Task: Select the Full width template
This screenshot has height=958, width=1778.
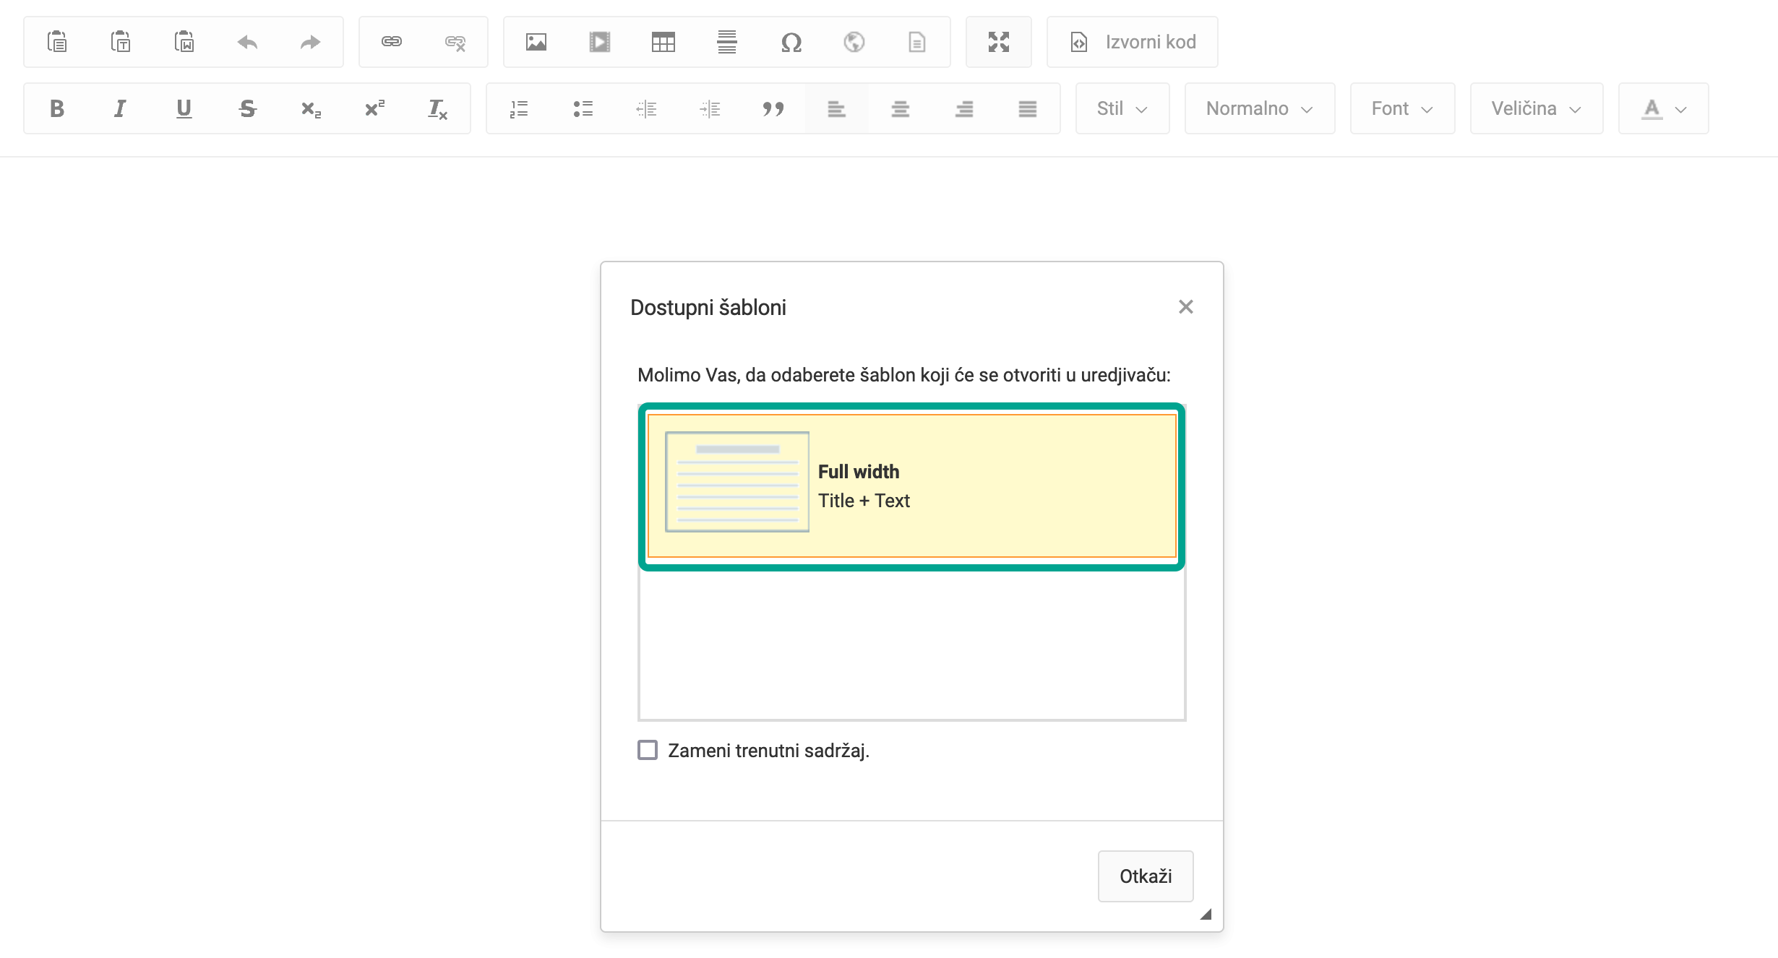Action: [x=911, y=486]
